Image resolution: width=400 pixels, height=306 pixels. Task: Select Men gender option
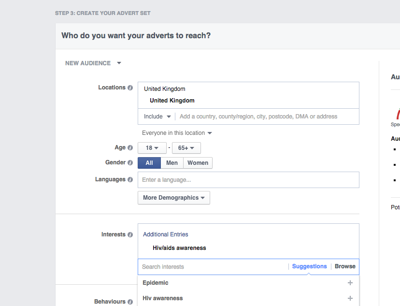(172, 163)
